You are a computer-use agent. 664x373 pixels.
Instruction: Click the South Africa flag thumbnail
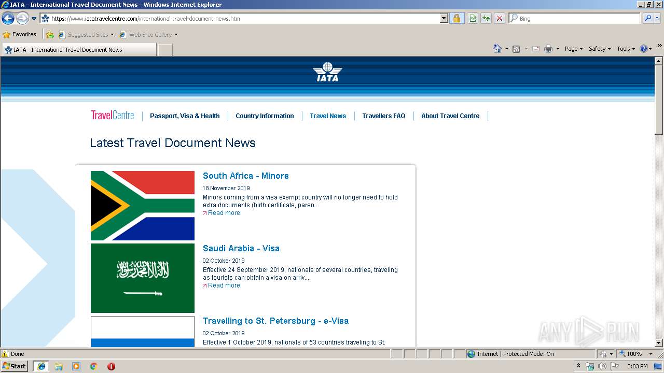coord(143,206)
